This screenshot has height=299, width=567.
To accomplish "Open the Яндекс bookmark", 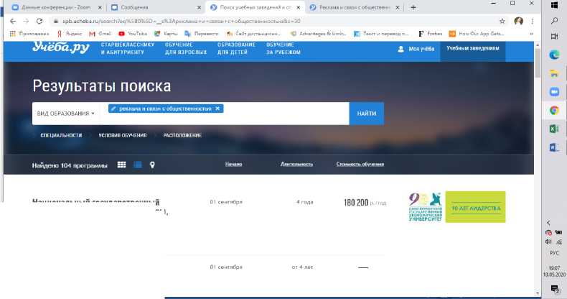I will coord(70,34).
